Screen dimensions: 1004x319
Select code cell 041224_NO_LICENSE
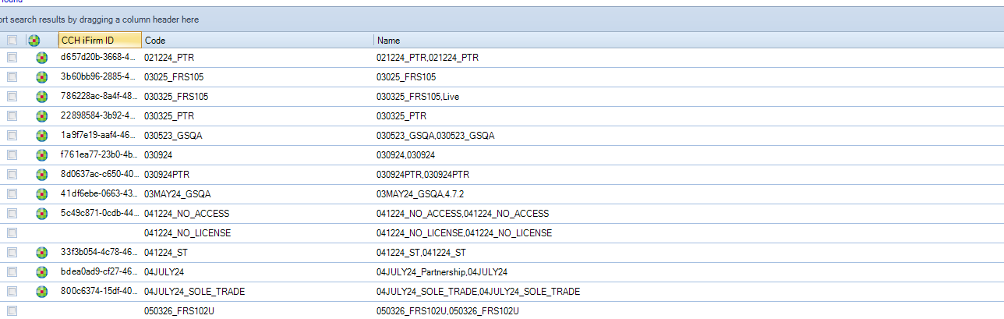[x=257, y=233]
